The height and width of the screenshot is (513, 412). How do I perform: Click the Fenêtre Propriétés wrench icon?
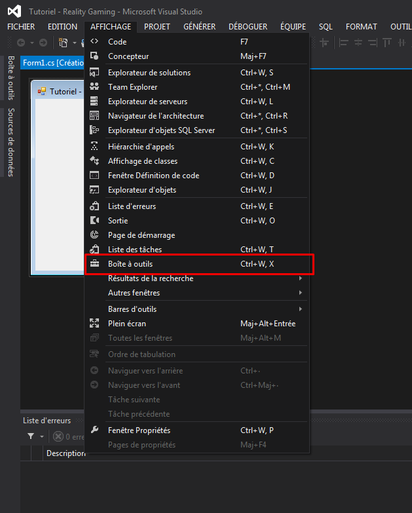pyautogui.click(x=94, y=430)
